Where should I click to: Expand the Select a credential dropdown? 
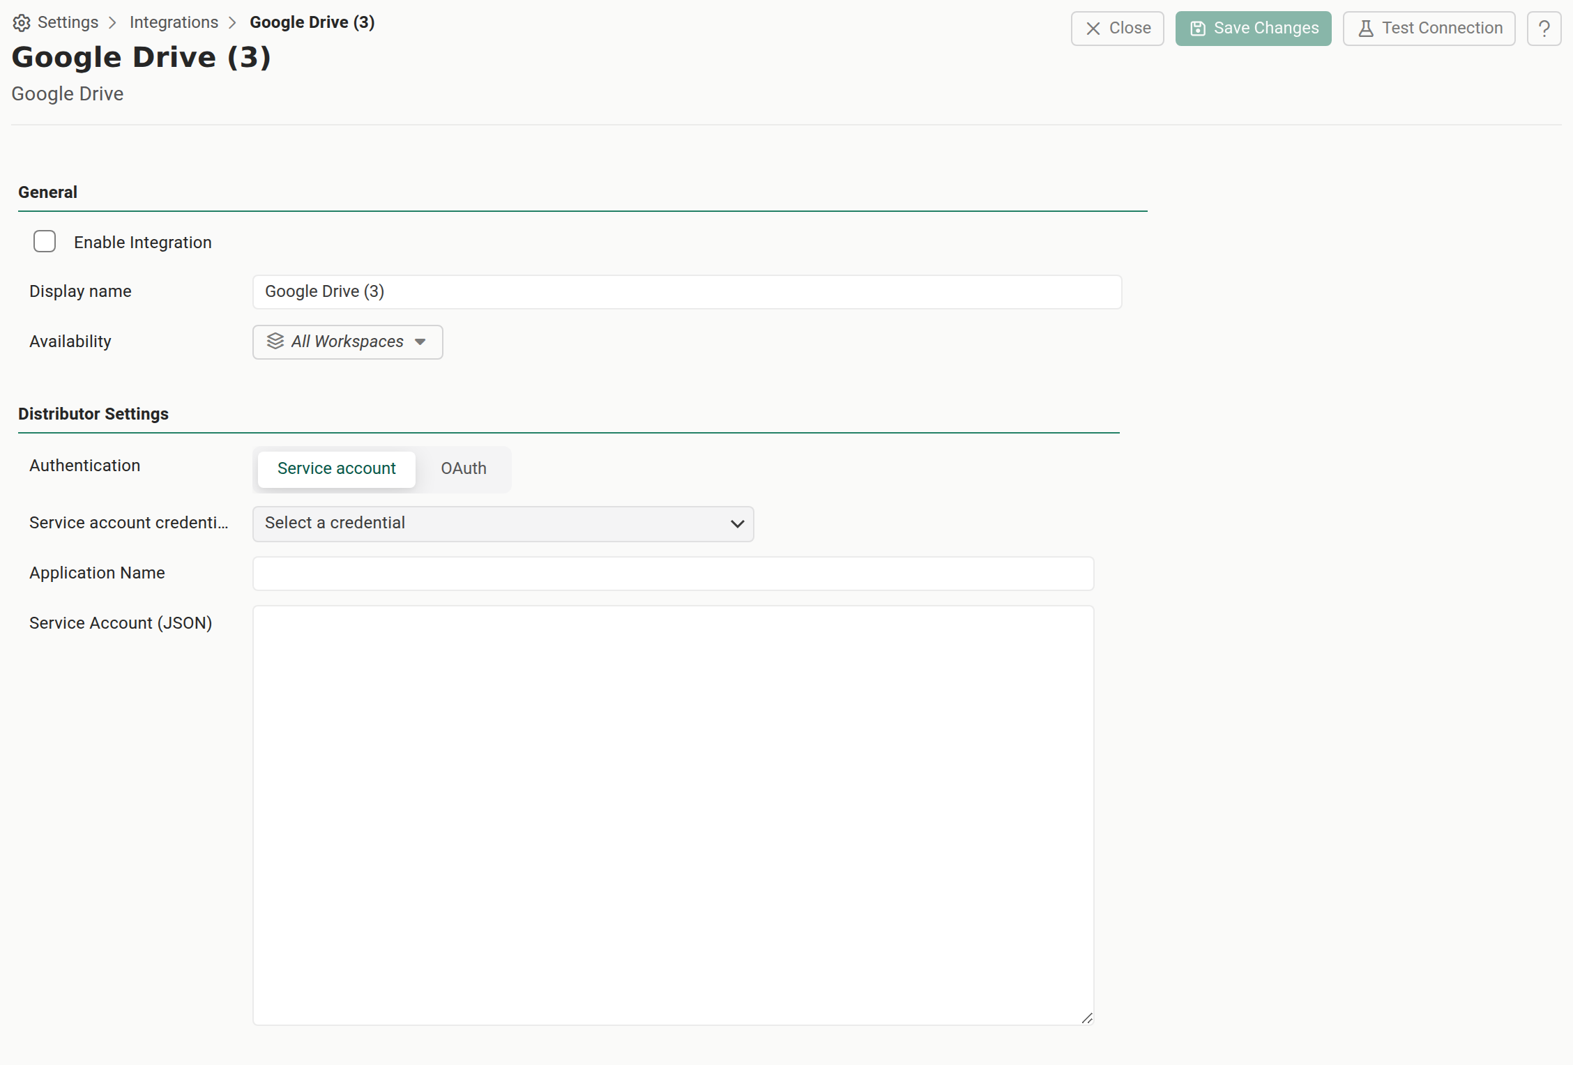(x=503, y=523)
